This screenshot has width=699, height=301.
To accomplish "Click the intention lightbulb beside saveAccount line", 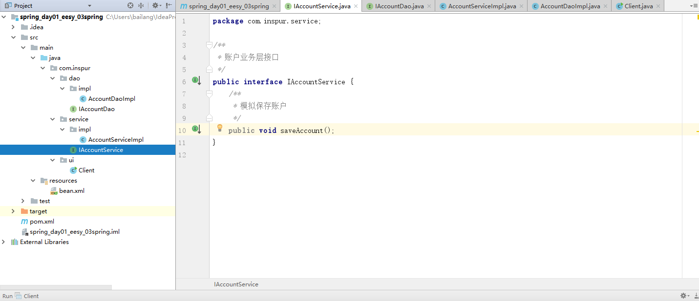I will [219, 128].
